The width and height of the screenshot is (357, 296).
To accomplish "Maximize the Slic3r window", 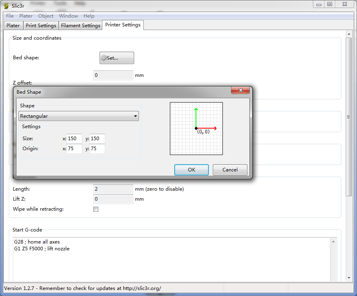I will [329, 4].
